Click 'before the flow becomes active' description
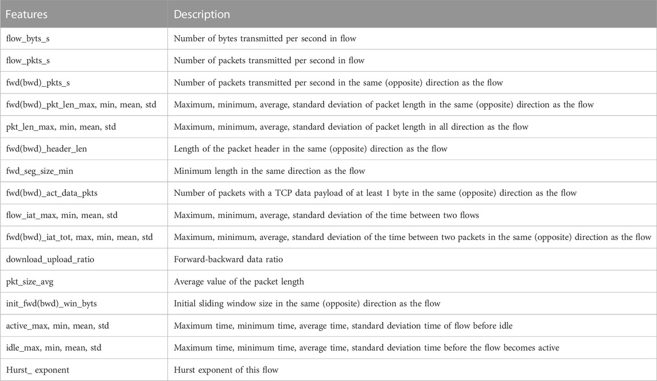The image size is (657, 381). click(413, 348)
